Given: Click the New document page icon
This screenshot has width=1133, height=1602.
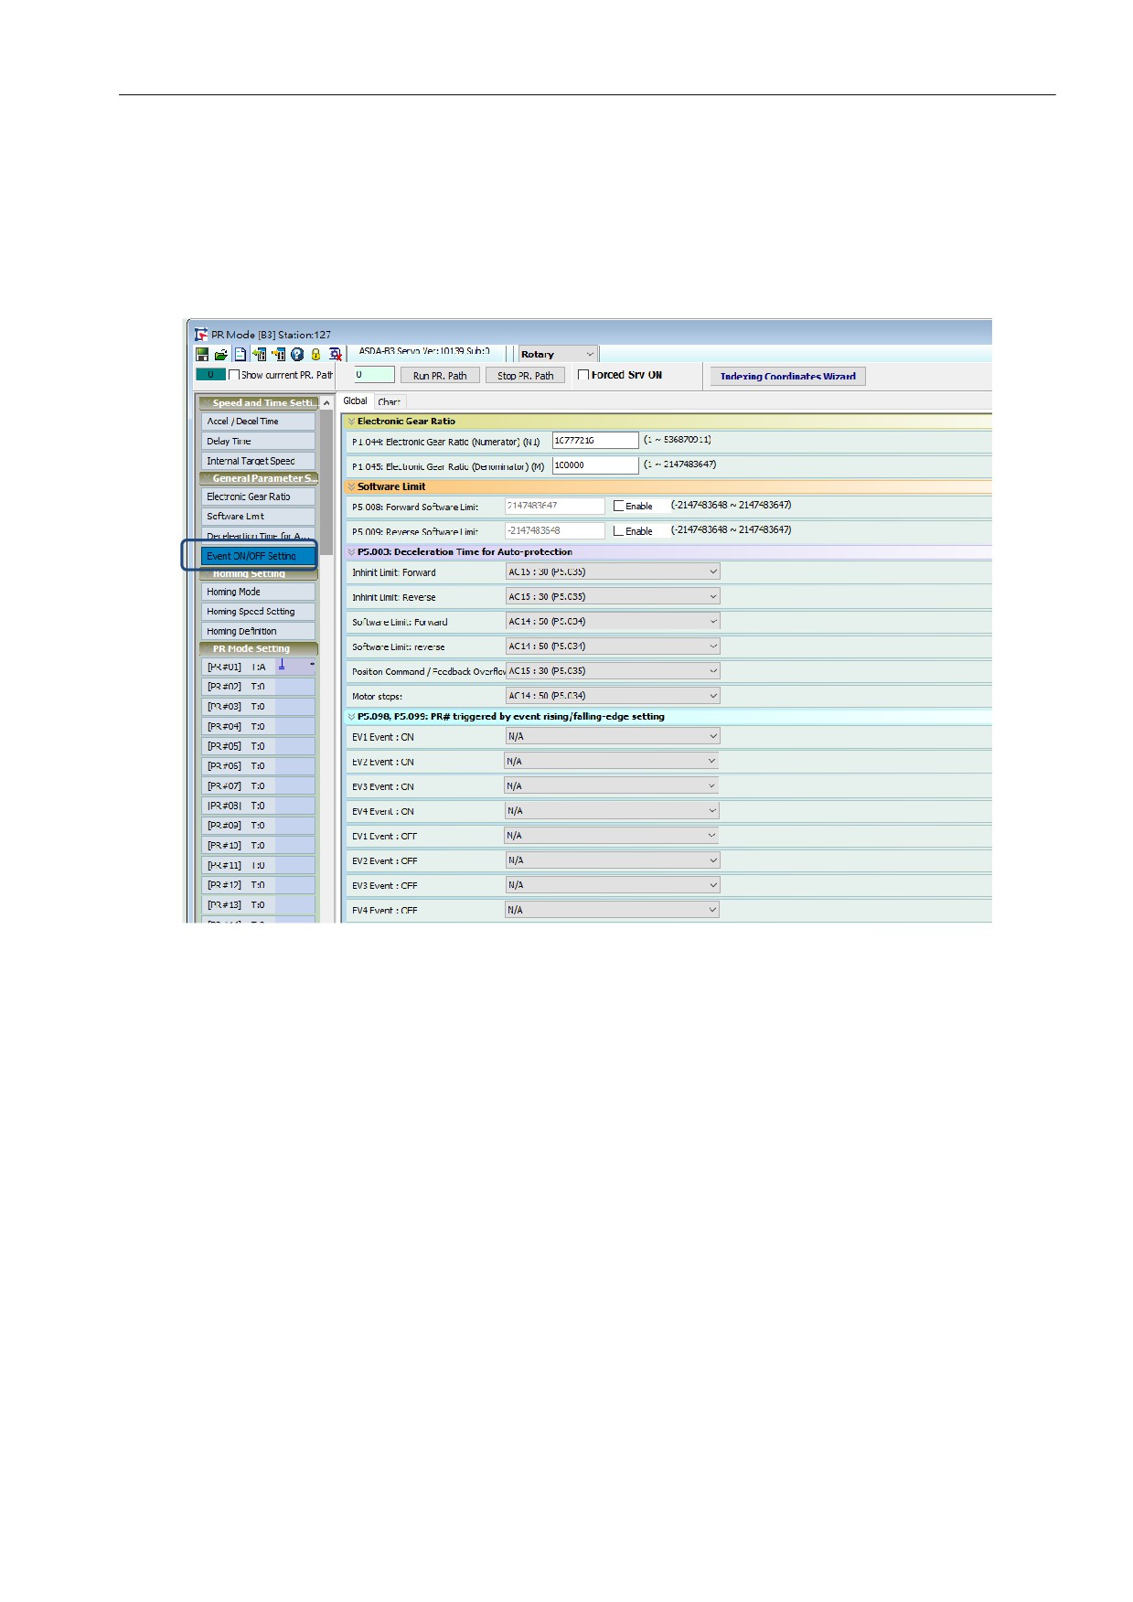Looking at the screenshot, I should 240,355.
